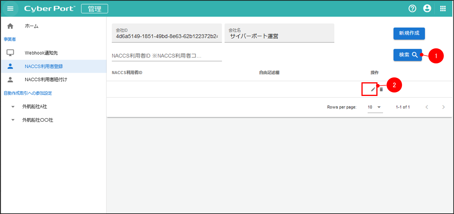Screen dimensions: 454x214
Task: Expand the 外航船社〇〇社 tree item
Action: pyautogui.click(x=13, y=120)
